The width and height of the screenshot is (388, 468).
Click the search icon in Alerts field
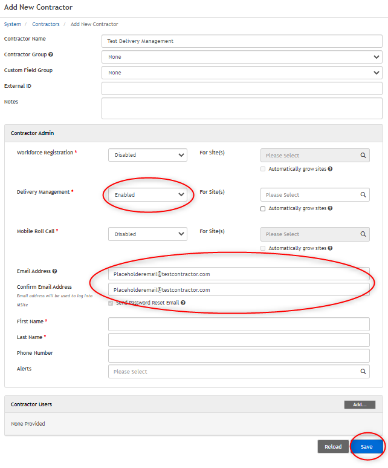(x=363, y=372)
